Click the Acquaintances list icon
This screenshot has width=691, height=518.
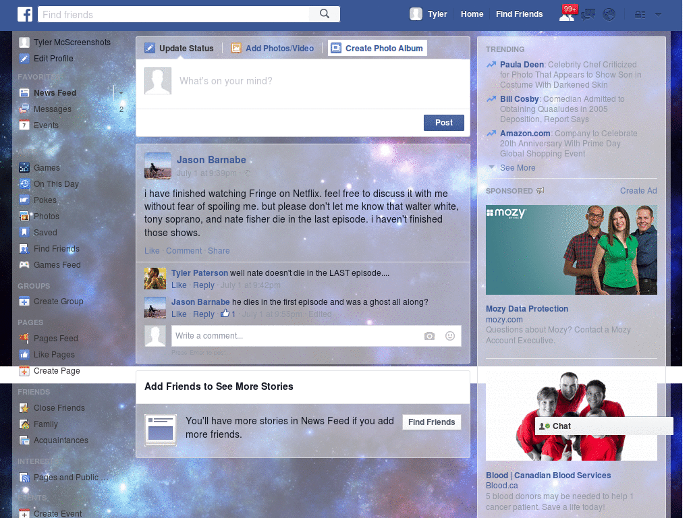pyautogui.click(x=24, y=440)
